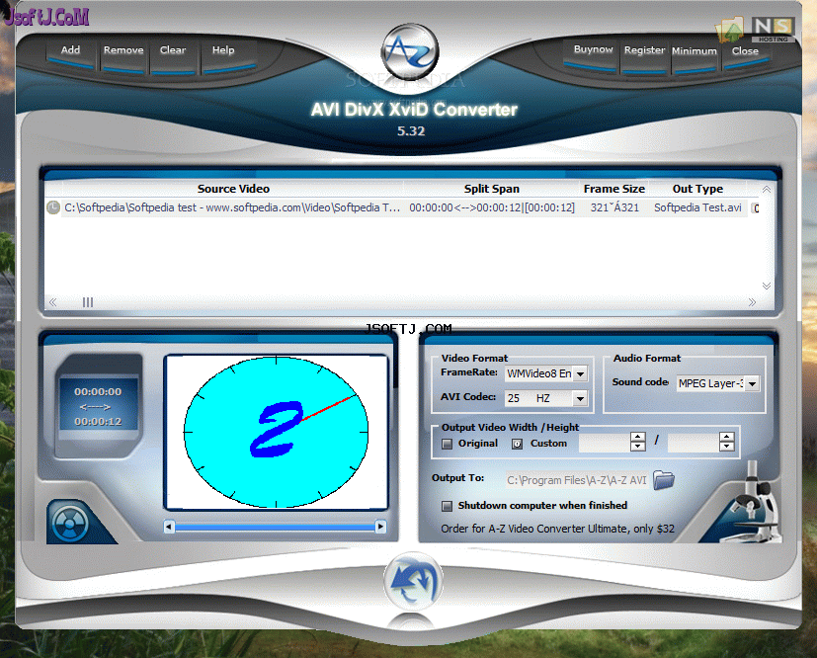Browse output folder icon

663,480
